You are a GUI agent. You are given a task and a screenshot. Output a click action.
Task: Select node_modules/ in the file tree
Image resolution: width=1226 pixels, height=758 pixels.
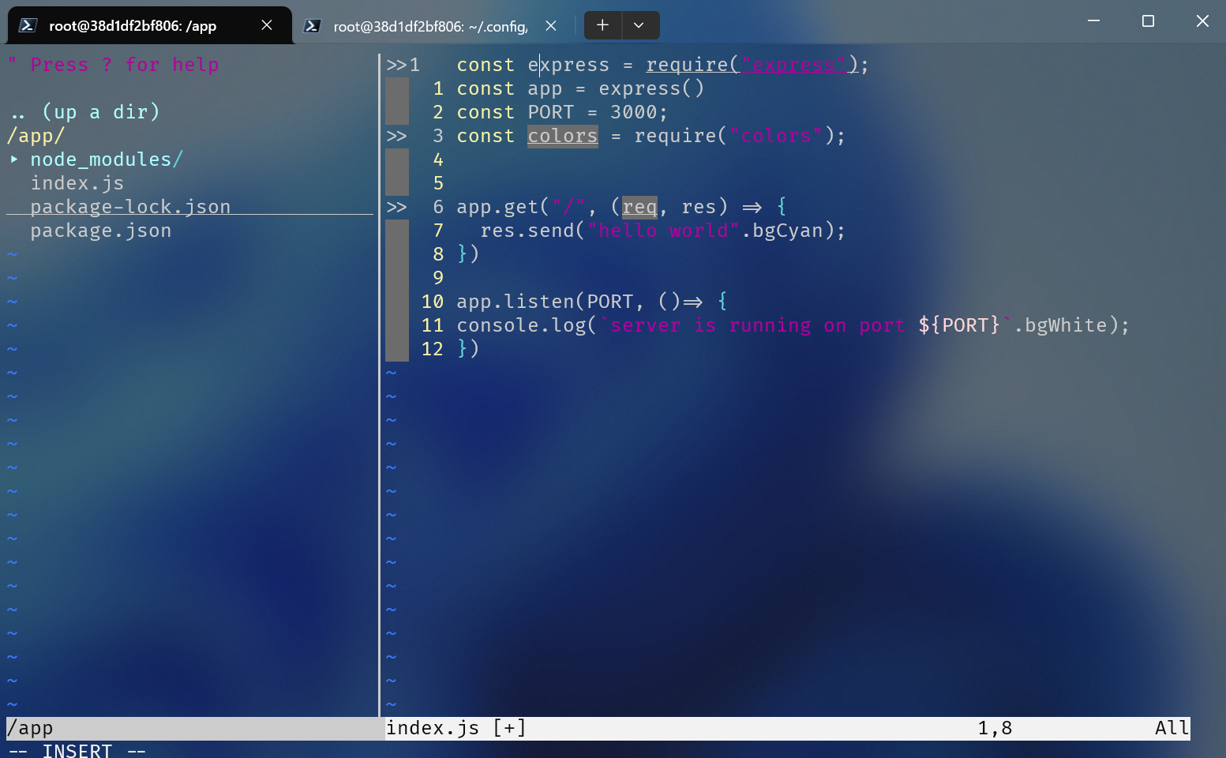pos(107,159)
